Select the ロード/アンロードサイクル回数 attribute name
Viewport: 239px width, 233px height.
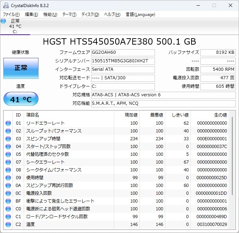point(57,217)
